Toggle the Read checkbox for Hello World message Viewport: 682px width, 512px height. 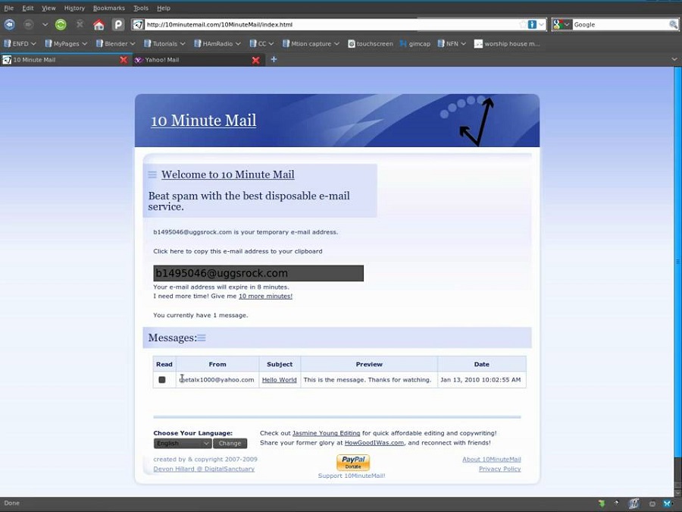[x=161, y=379]
